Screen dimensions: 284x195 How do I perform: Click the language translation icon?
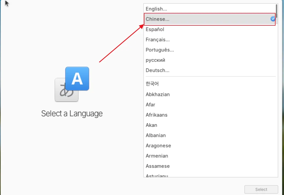72,84
